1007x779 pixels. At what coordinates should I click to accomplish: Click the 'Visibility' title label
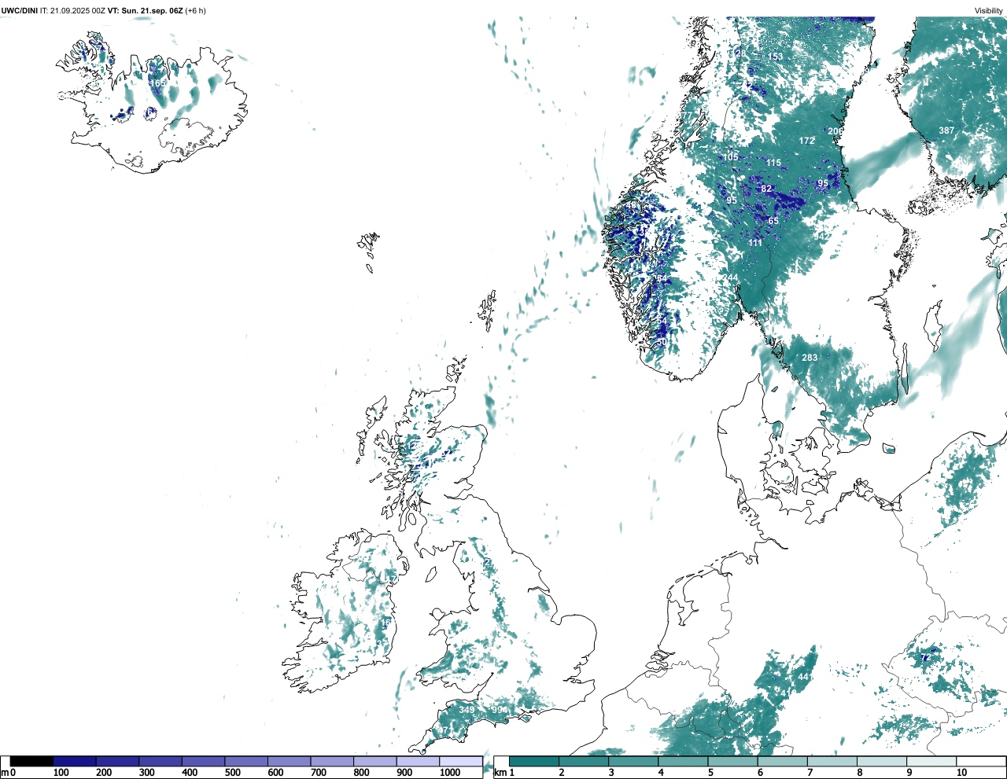[988, 10]
